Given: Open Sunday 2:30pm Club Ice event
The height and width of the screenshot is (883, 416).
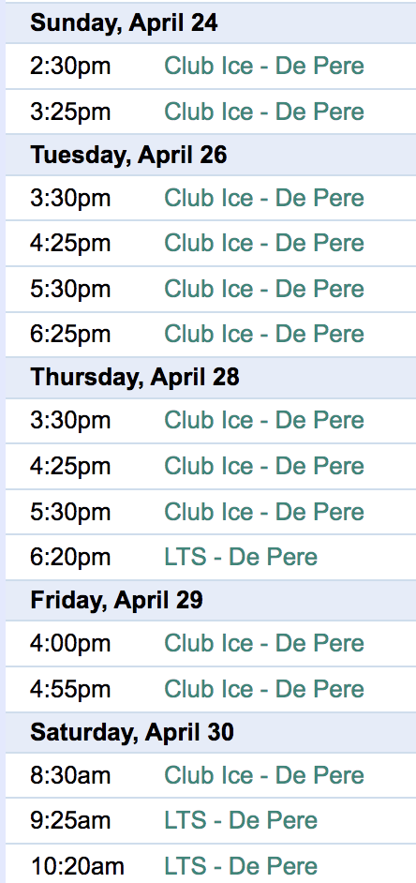Looking at the screenshot, I should coord(264,67).
